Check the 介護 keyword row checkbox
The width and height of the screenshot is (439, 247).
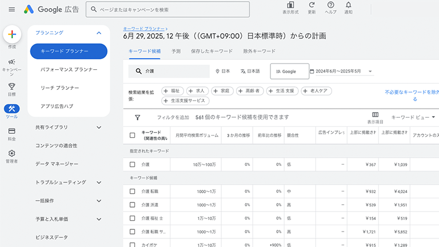click(x=133, y=165)
